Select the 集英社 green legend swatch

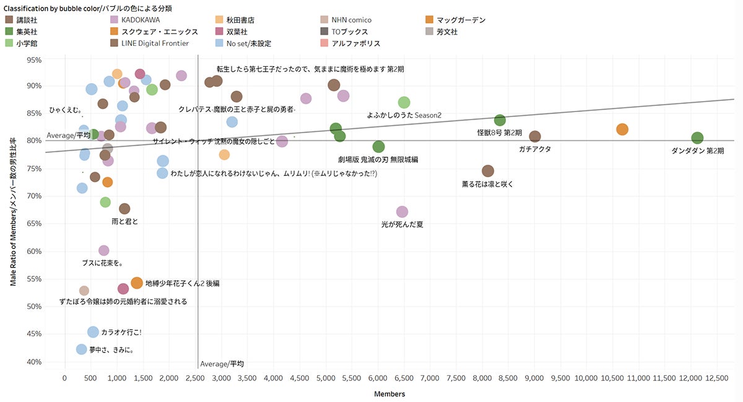click(9, 32)
